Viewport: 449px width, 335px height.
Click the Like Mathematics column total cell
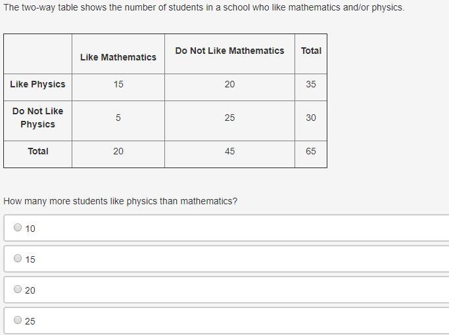point(118,151)
